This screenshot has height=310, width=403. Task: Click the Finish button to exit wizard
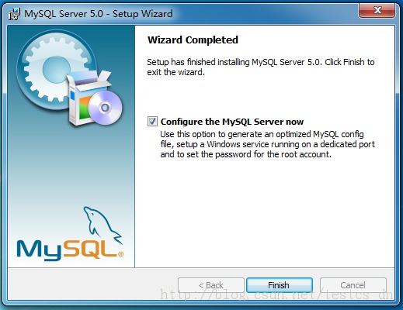tap(280, 285)
